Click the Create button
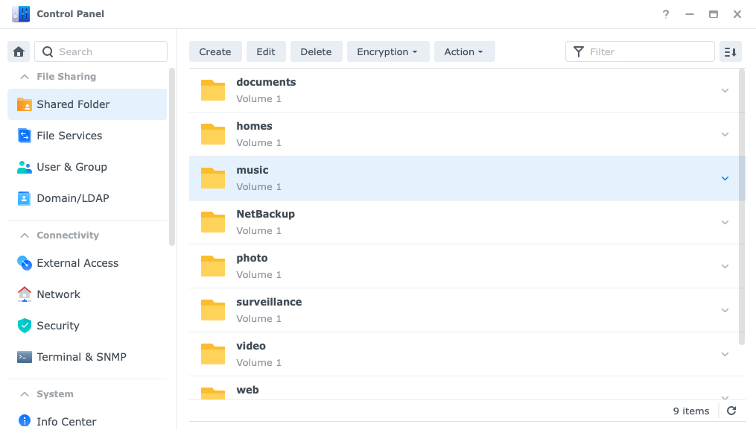This screenshot has width=756, height=430. (x=215, y=51)
